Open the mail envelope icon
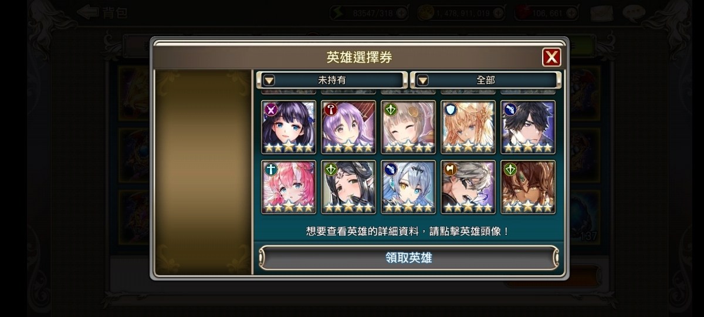Screen dimensions: 704x317 coord(603,12)
